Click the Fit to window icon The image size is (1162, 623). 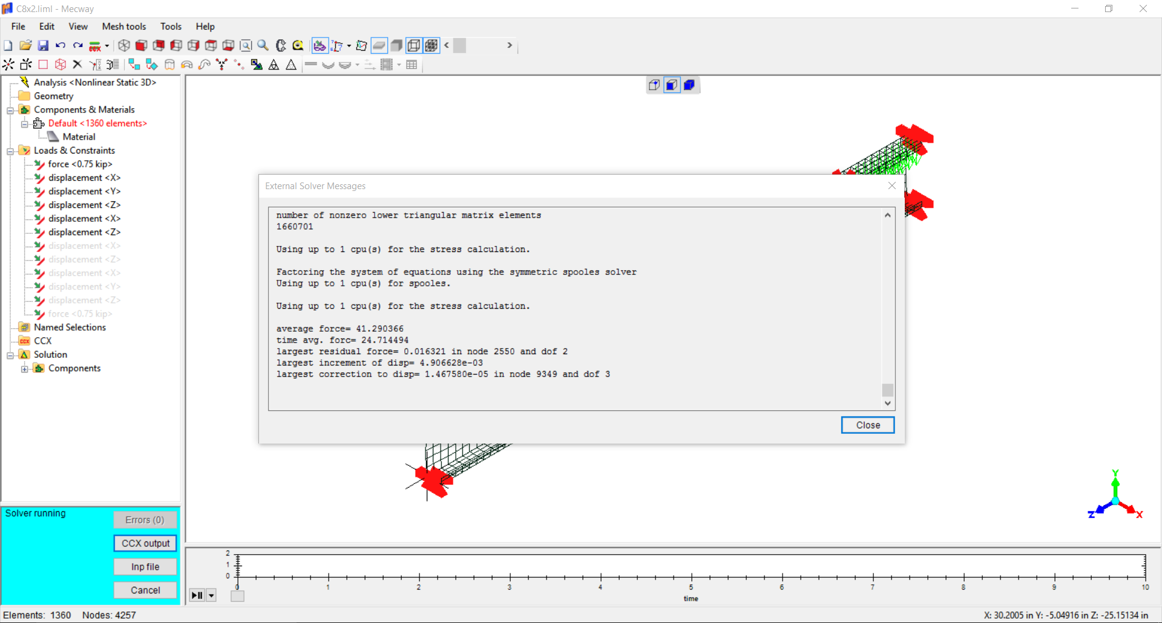[x=246, y=45]
